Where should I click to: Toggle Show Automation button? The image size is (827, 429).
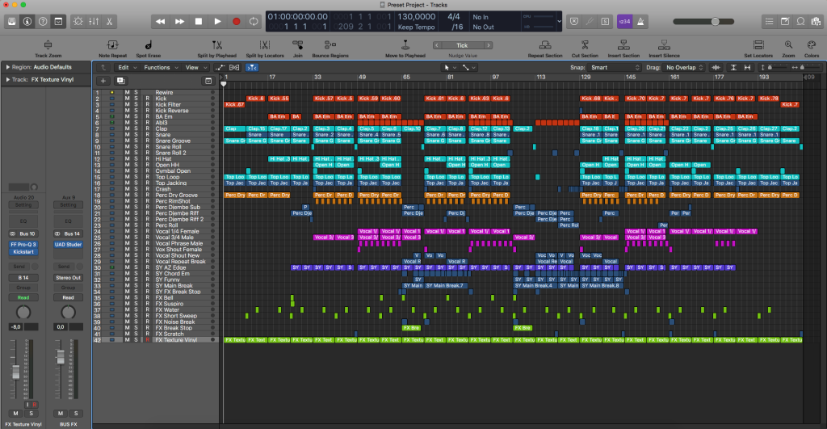(x=220, y=68)
